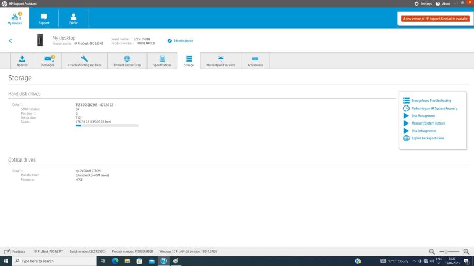
Task: Select the Specifications tab
Action: tap(162, 61)
